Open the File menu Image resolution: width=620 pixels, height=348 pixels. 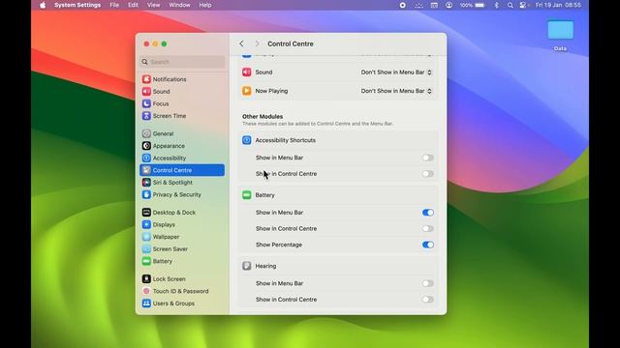click(114, 5)
